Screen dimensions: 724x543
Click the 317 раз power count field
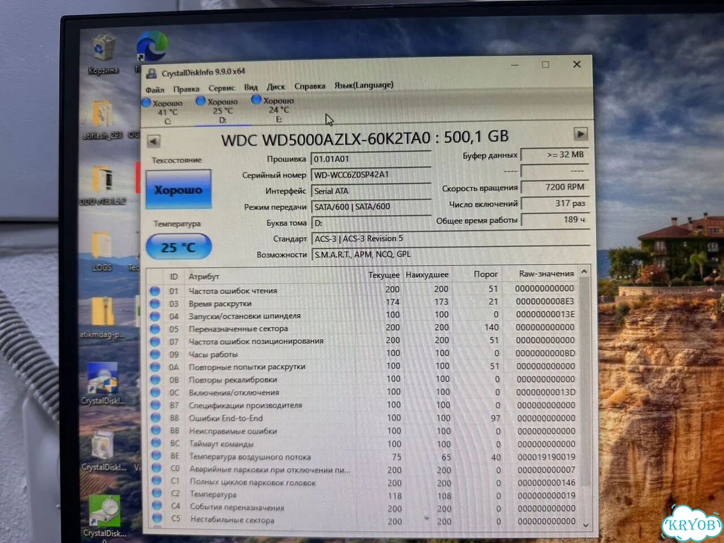tap(554, 204)
